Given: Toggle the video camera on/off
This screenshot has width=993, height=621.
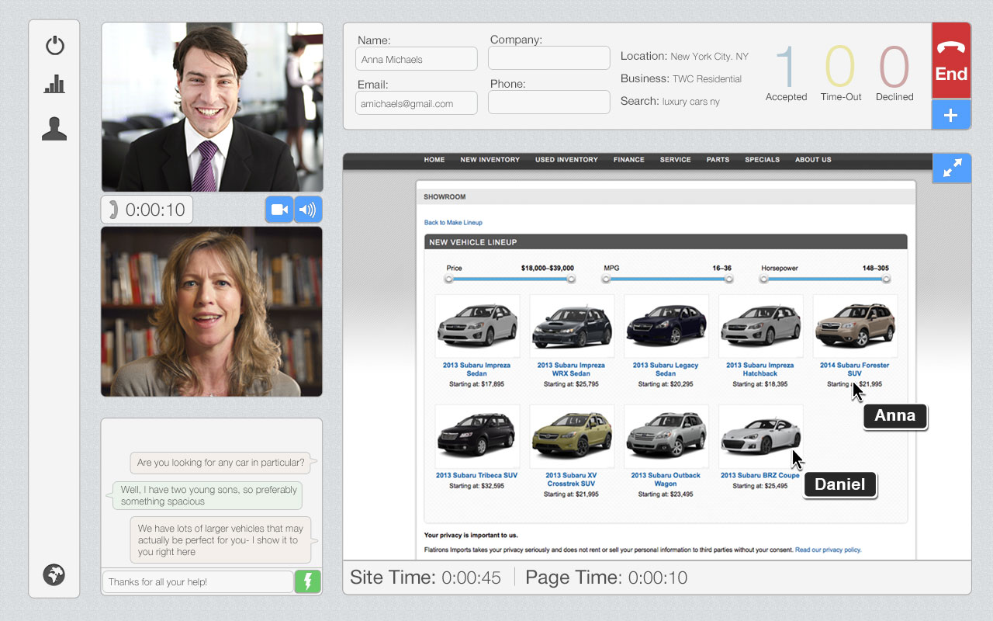Looking at the screenshot, I should click(x=279, y=210).
